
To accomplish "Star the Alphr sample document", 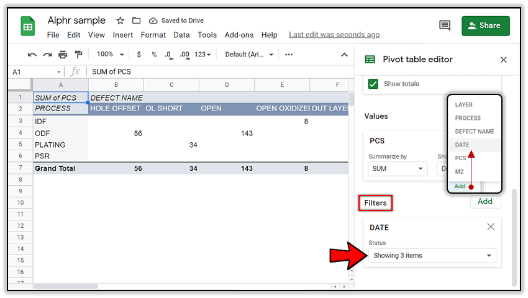I will 121,20.
